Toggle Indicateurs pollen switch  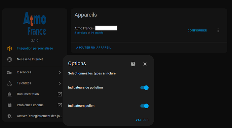pyautogui.click(x=144, y=106)
